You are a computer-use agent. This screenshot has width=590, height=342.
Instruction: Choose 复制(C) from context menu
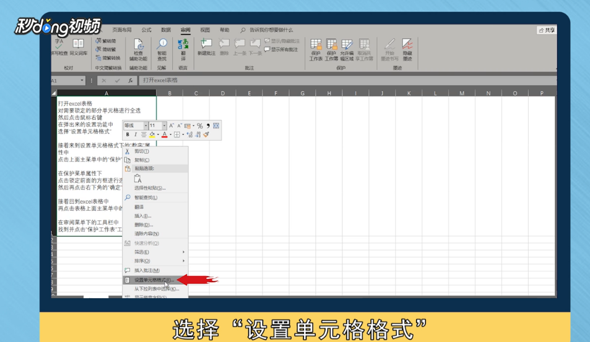click(155, 160)
